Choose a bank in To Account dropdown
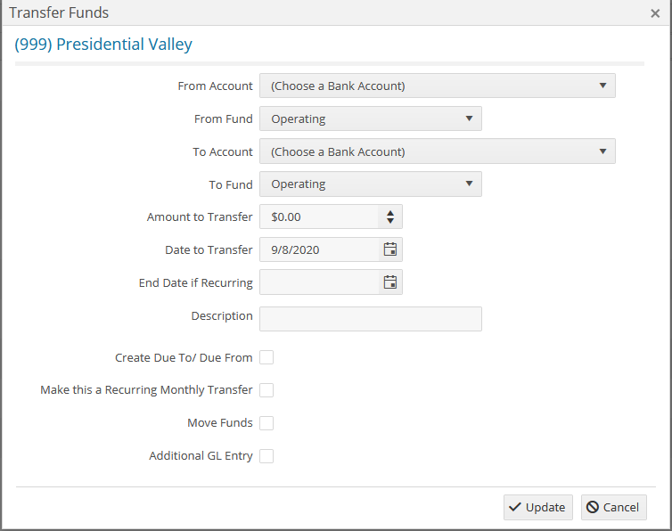 (x=437, y=151)
